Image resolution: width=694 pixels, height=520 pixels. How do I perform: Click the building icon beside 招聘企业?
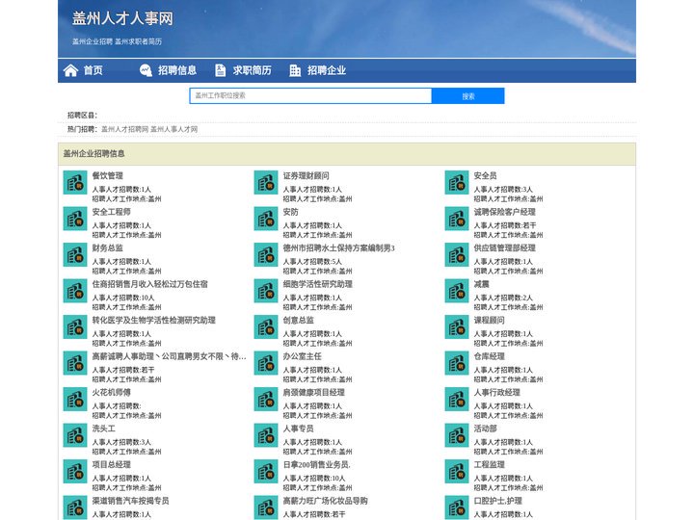pyautogui.click(x=295, y=70)
